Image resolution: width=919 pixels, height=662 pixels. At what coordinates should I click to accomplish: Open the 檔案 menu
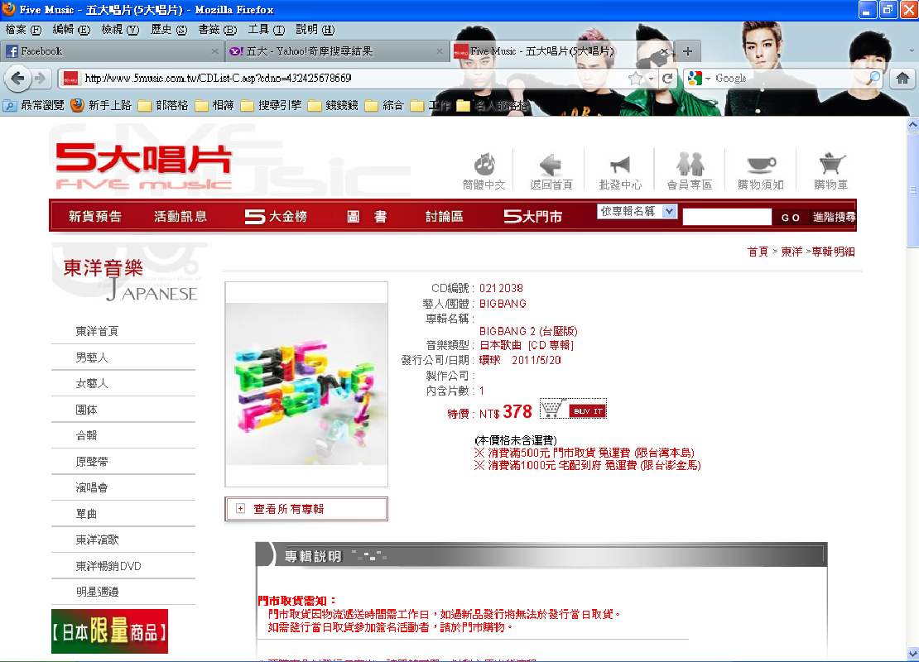tap(23, 29)
